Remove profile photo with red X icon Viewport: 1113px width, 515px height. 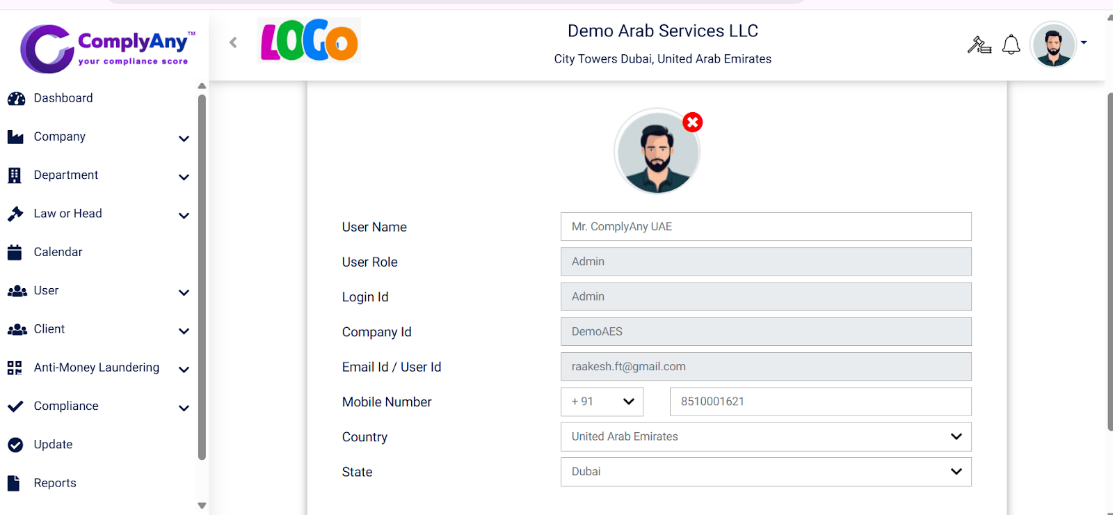click(x=692, y=122)
